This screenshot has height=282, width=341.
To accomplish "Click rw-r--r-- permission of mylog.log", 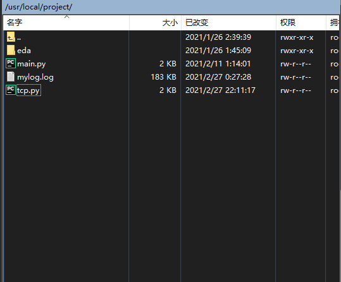I will tap(296, 77).
